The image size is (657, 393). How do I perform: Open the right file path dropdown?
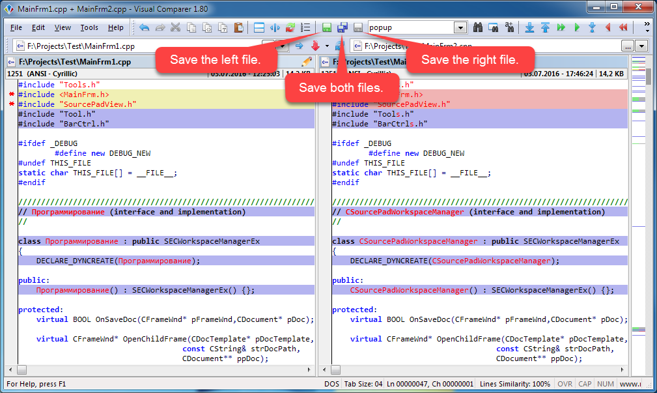(642, 46)
